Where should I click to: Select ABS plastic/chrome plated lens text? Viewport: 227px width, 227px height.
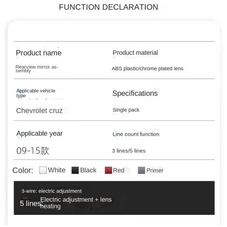[148, 68]
